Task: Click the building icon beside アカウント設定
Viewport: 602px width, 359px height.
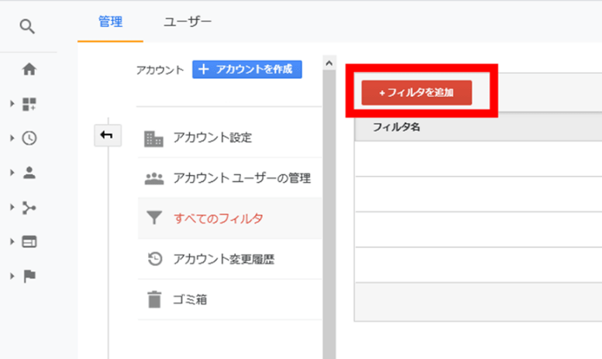Action: (x=153, y=138)
